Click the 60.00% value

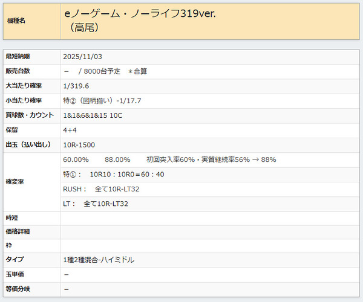tap(76, 159)
